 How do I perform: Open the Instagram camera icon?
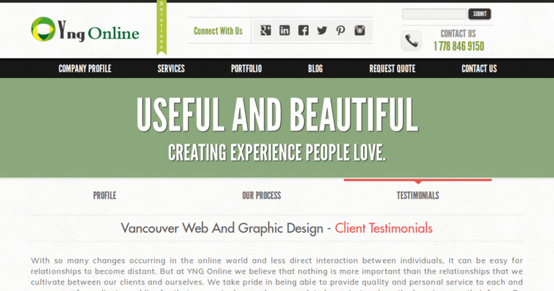tap(359, 31)
